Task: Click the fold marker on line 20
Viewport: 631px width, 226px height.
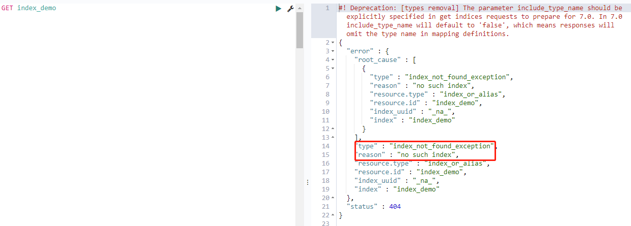Action: (x=333, y=198)
